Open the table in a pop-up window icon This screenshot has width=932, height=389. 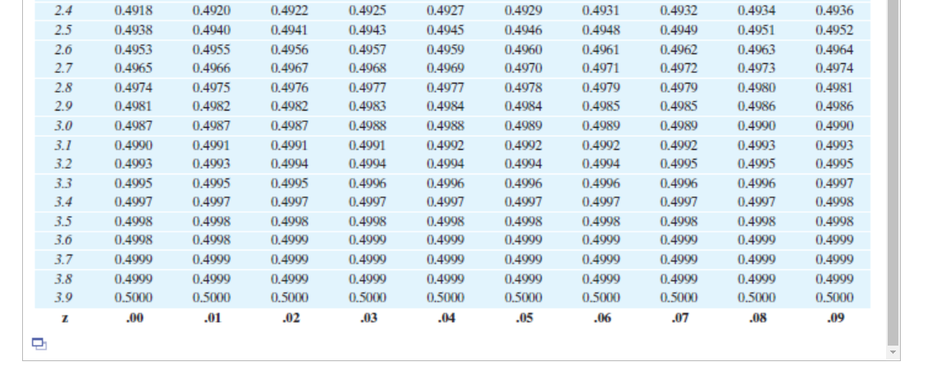point(39,343)
